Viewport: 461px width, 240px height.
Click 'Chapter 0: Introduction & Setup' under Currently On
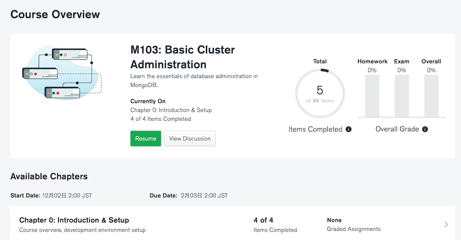tap(171, 110)
